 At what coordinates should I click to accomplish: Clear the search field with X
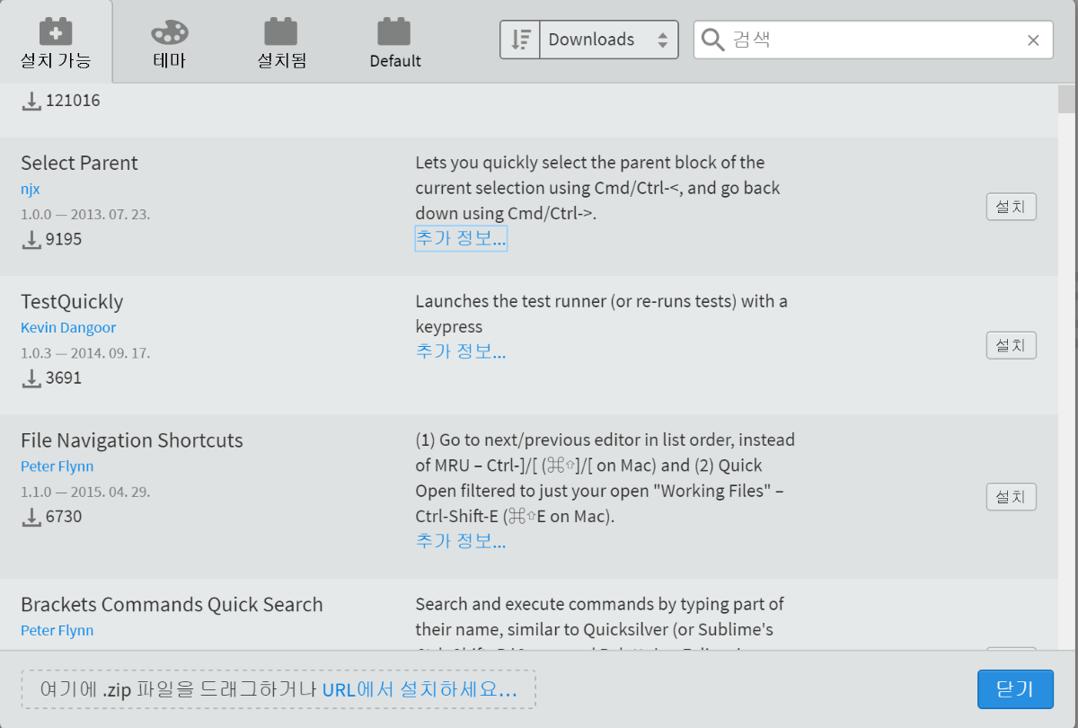pyautogui.click(x=1033, y=40)
